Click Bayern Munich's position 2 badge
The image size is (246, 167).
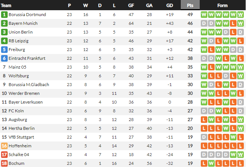pyautogui.click(x=4, y=23)
